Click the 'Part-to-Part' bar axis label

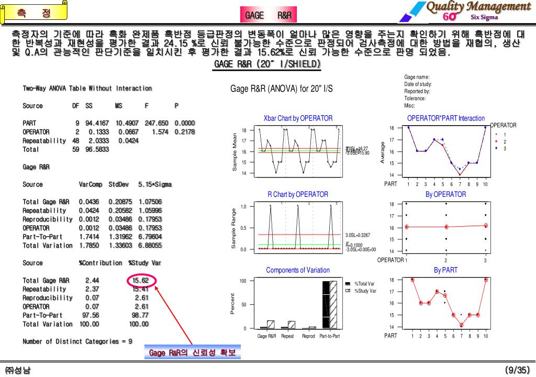click(330, 336)
